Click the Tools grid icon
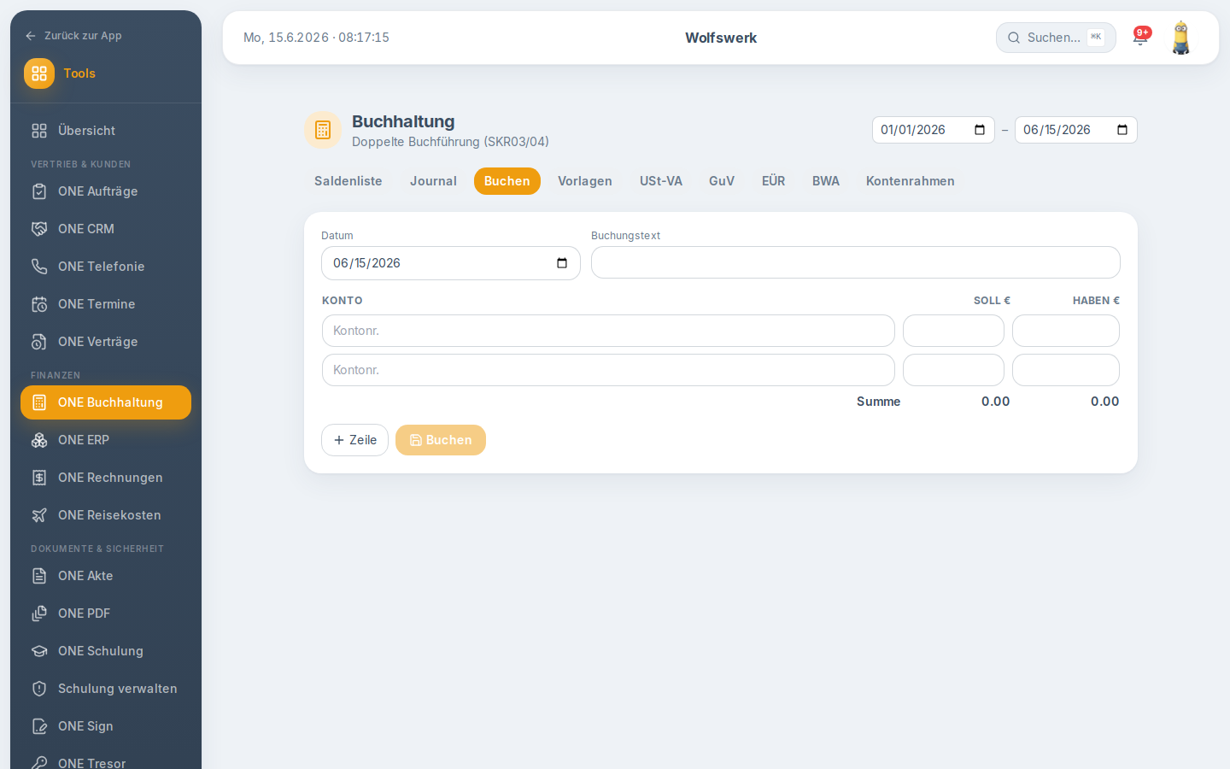The width and height of the screenshot is (1230, 769). point(39,73)
